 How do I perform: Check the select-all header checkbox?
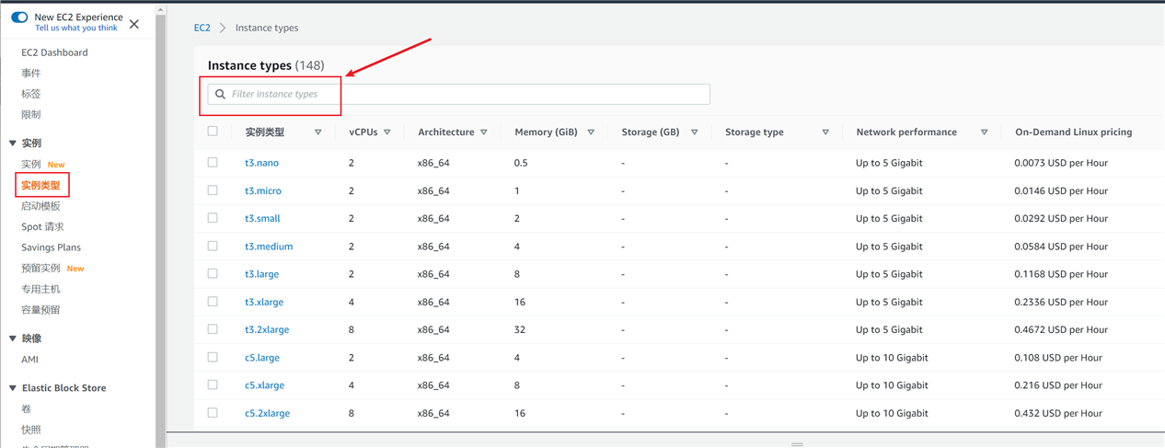[213, 132]
